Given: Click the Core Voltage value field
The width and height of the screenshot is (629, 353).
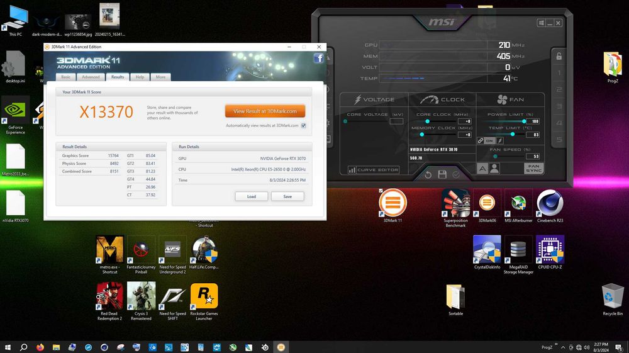Looking at the screenshot, I should tap(396, 121).
